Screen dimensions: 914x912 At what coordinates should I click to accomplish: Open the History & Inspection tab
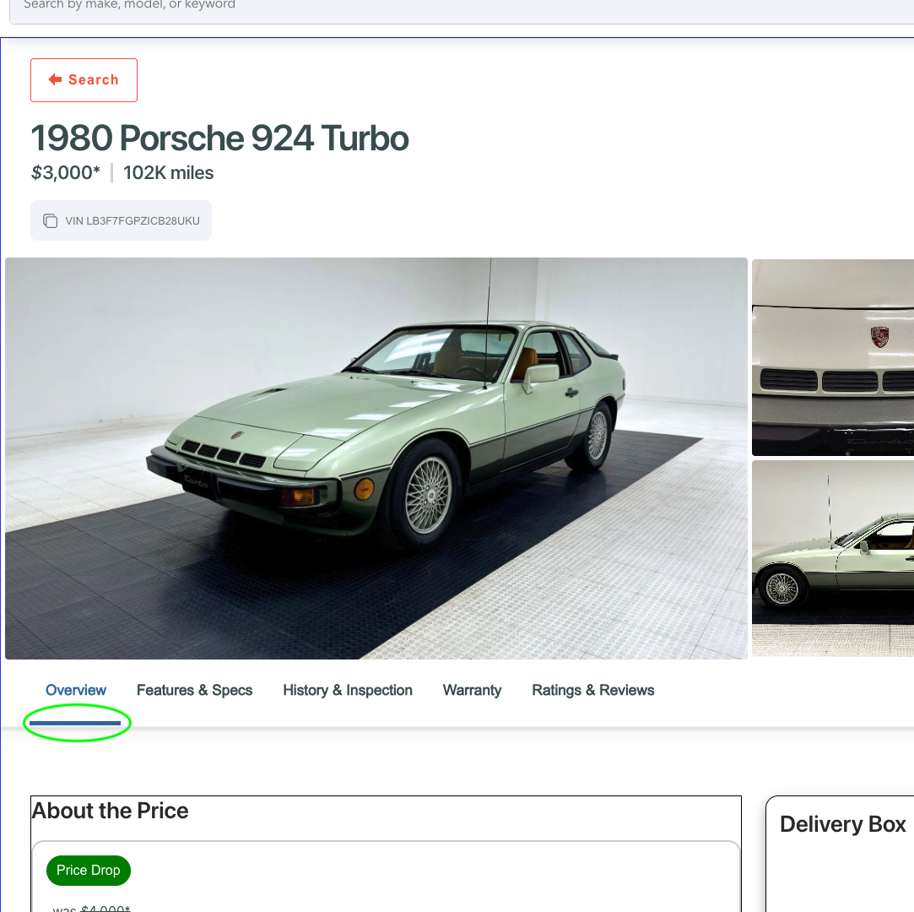[348, 690]
